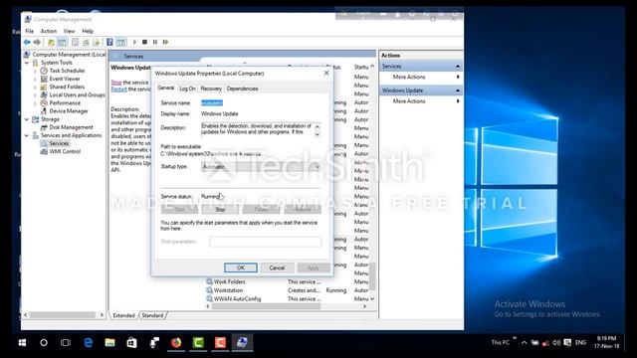Viewport: 637px width, 358px height.
Task: Collapse Windows Update section in Actions pane
Action: 458,90
